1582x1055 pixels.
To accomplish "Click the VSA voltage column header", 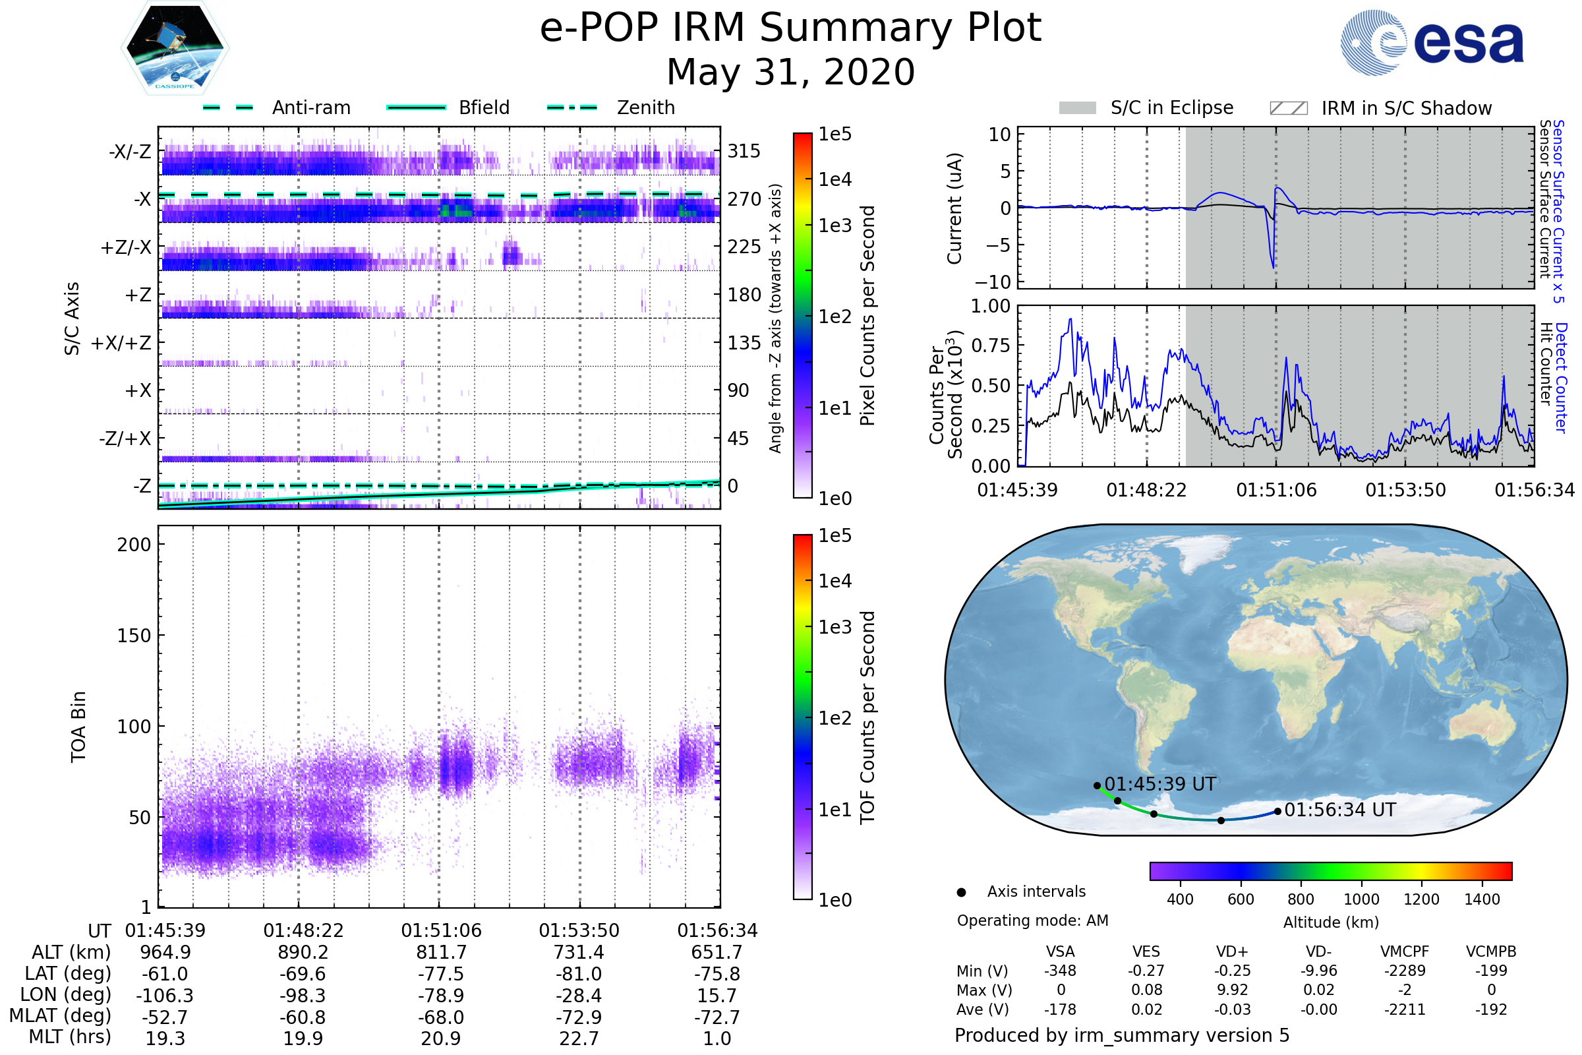I will coord(1060,951).
